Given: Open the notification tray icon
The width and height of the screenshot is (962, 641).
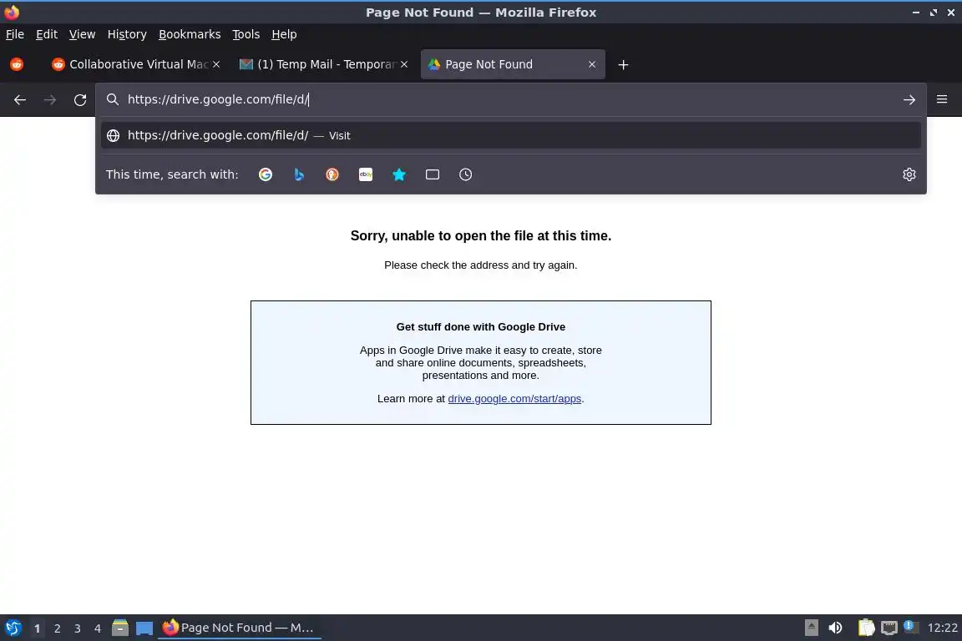Looking at the screenshot, I should (x=911, y=627).
